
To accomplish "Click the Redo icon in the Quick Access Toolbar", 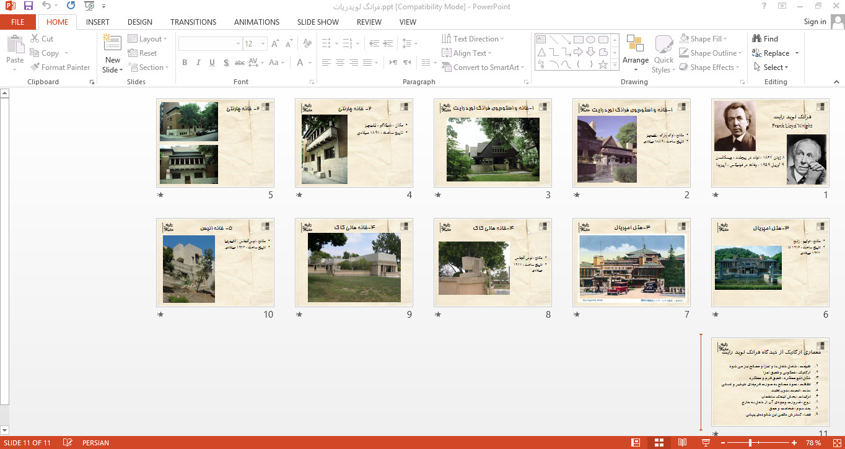I will point(71,6).
